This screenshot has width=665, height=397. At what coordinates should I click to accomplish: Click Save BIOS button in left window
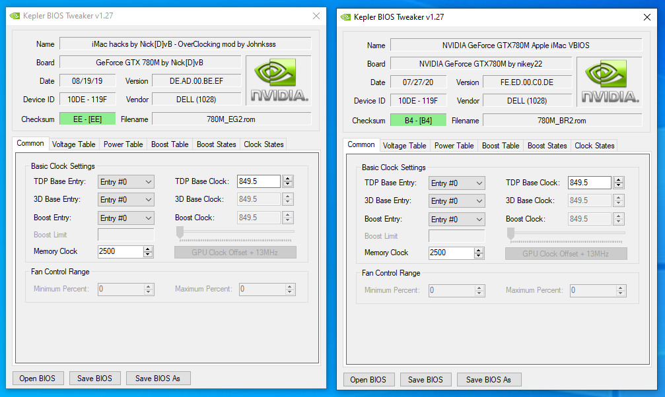pyautogui.click(x=94, y=379)
